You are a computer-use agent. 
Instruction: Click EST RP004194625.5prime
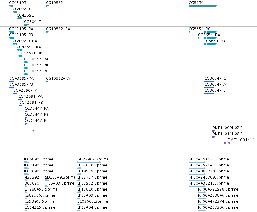209,159
